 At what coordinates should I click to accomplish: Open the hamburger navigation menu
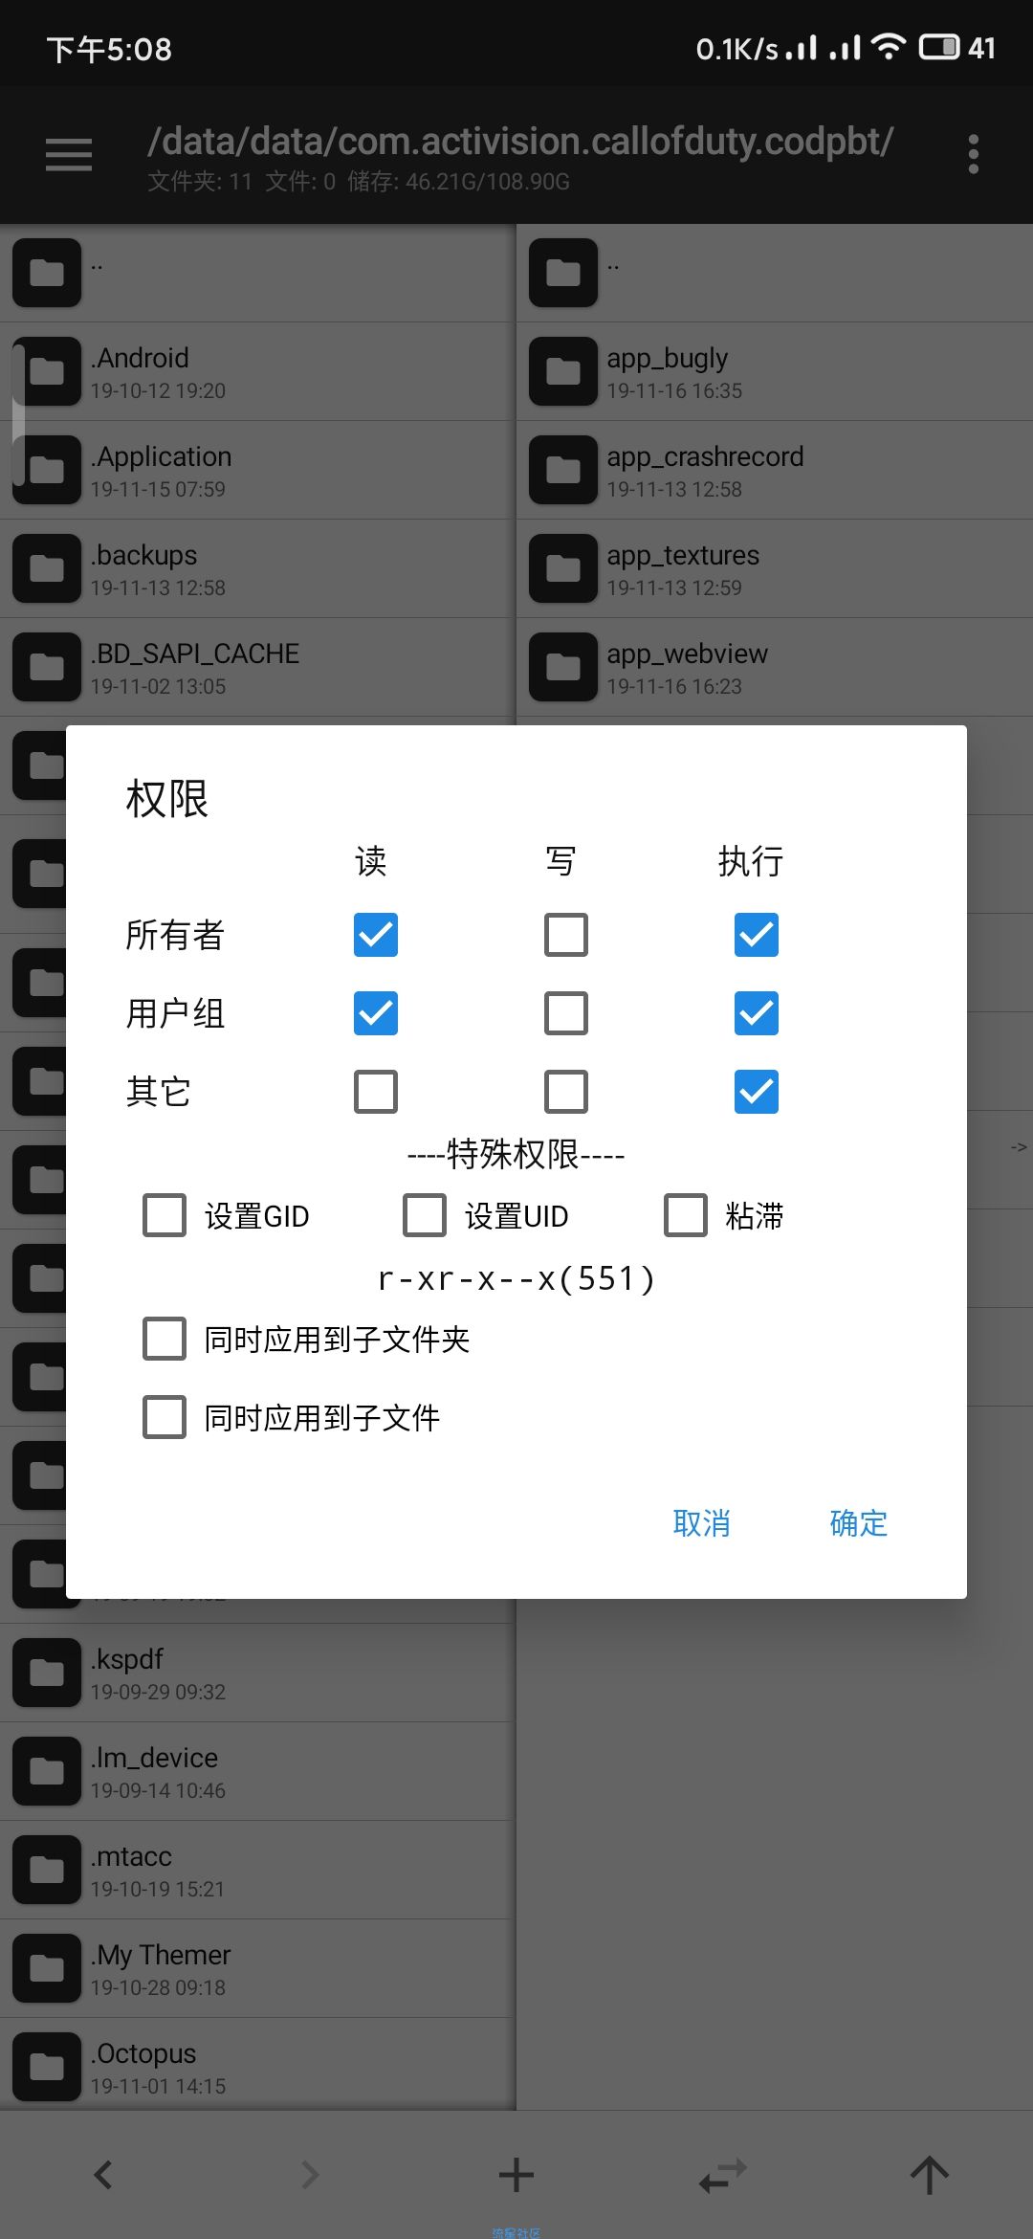(x=69, y=155)
